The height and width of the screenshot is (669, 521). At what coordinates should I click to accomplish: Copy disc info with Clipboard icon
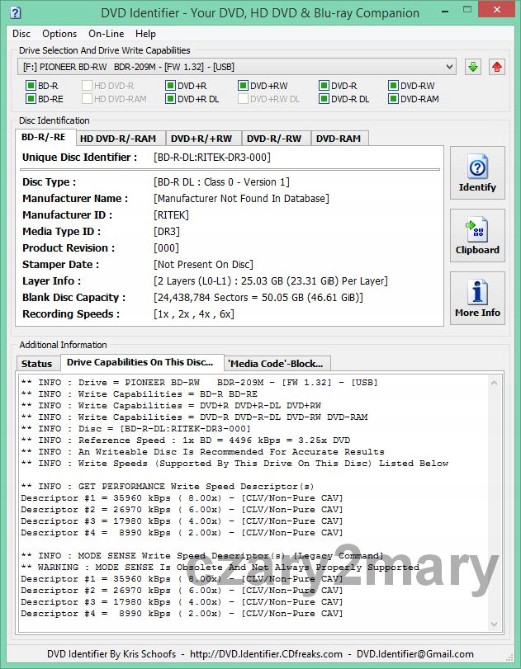pos(477,237)
